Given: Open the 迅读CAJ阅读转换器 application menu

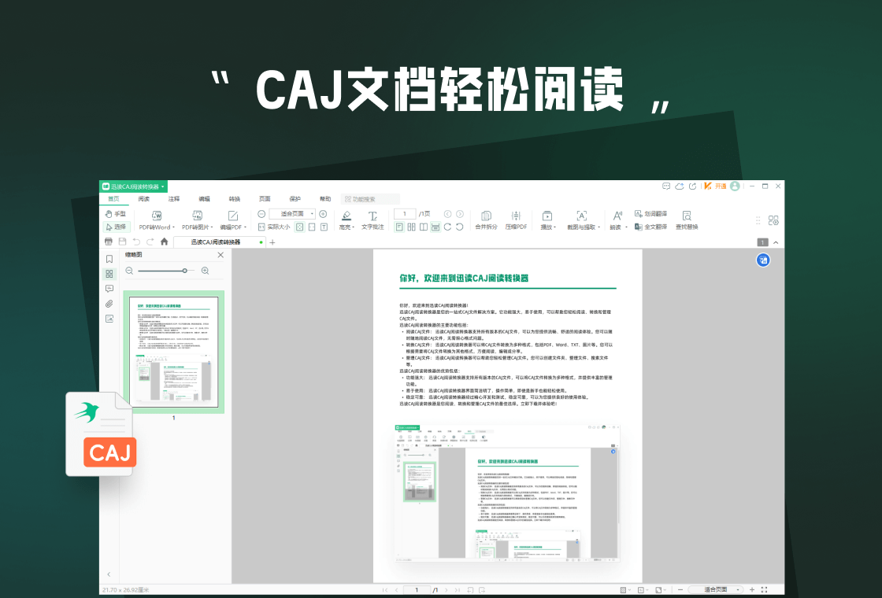Looking at the screenshot, I should tap(134, 186).
